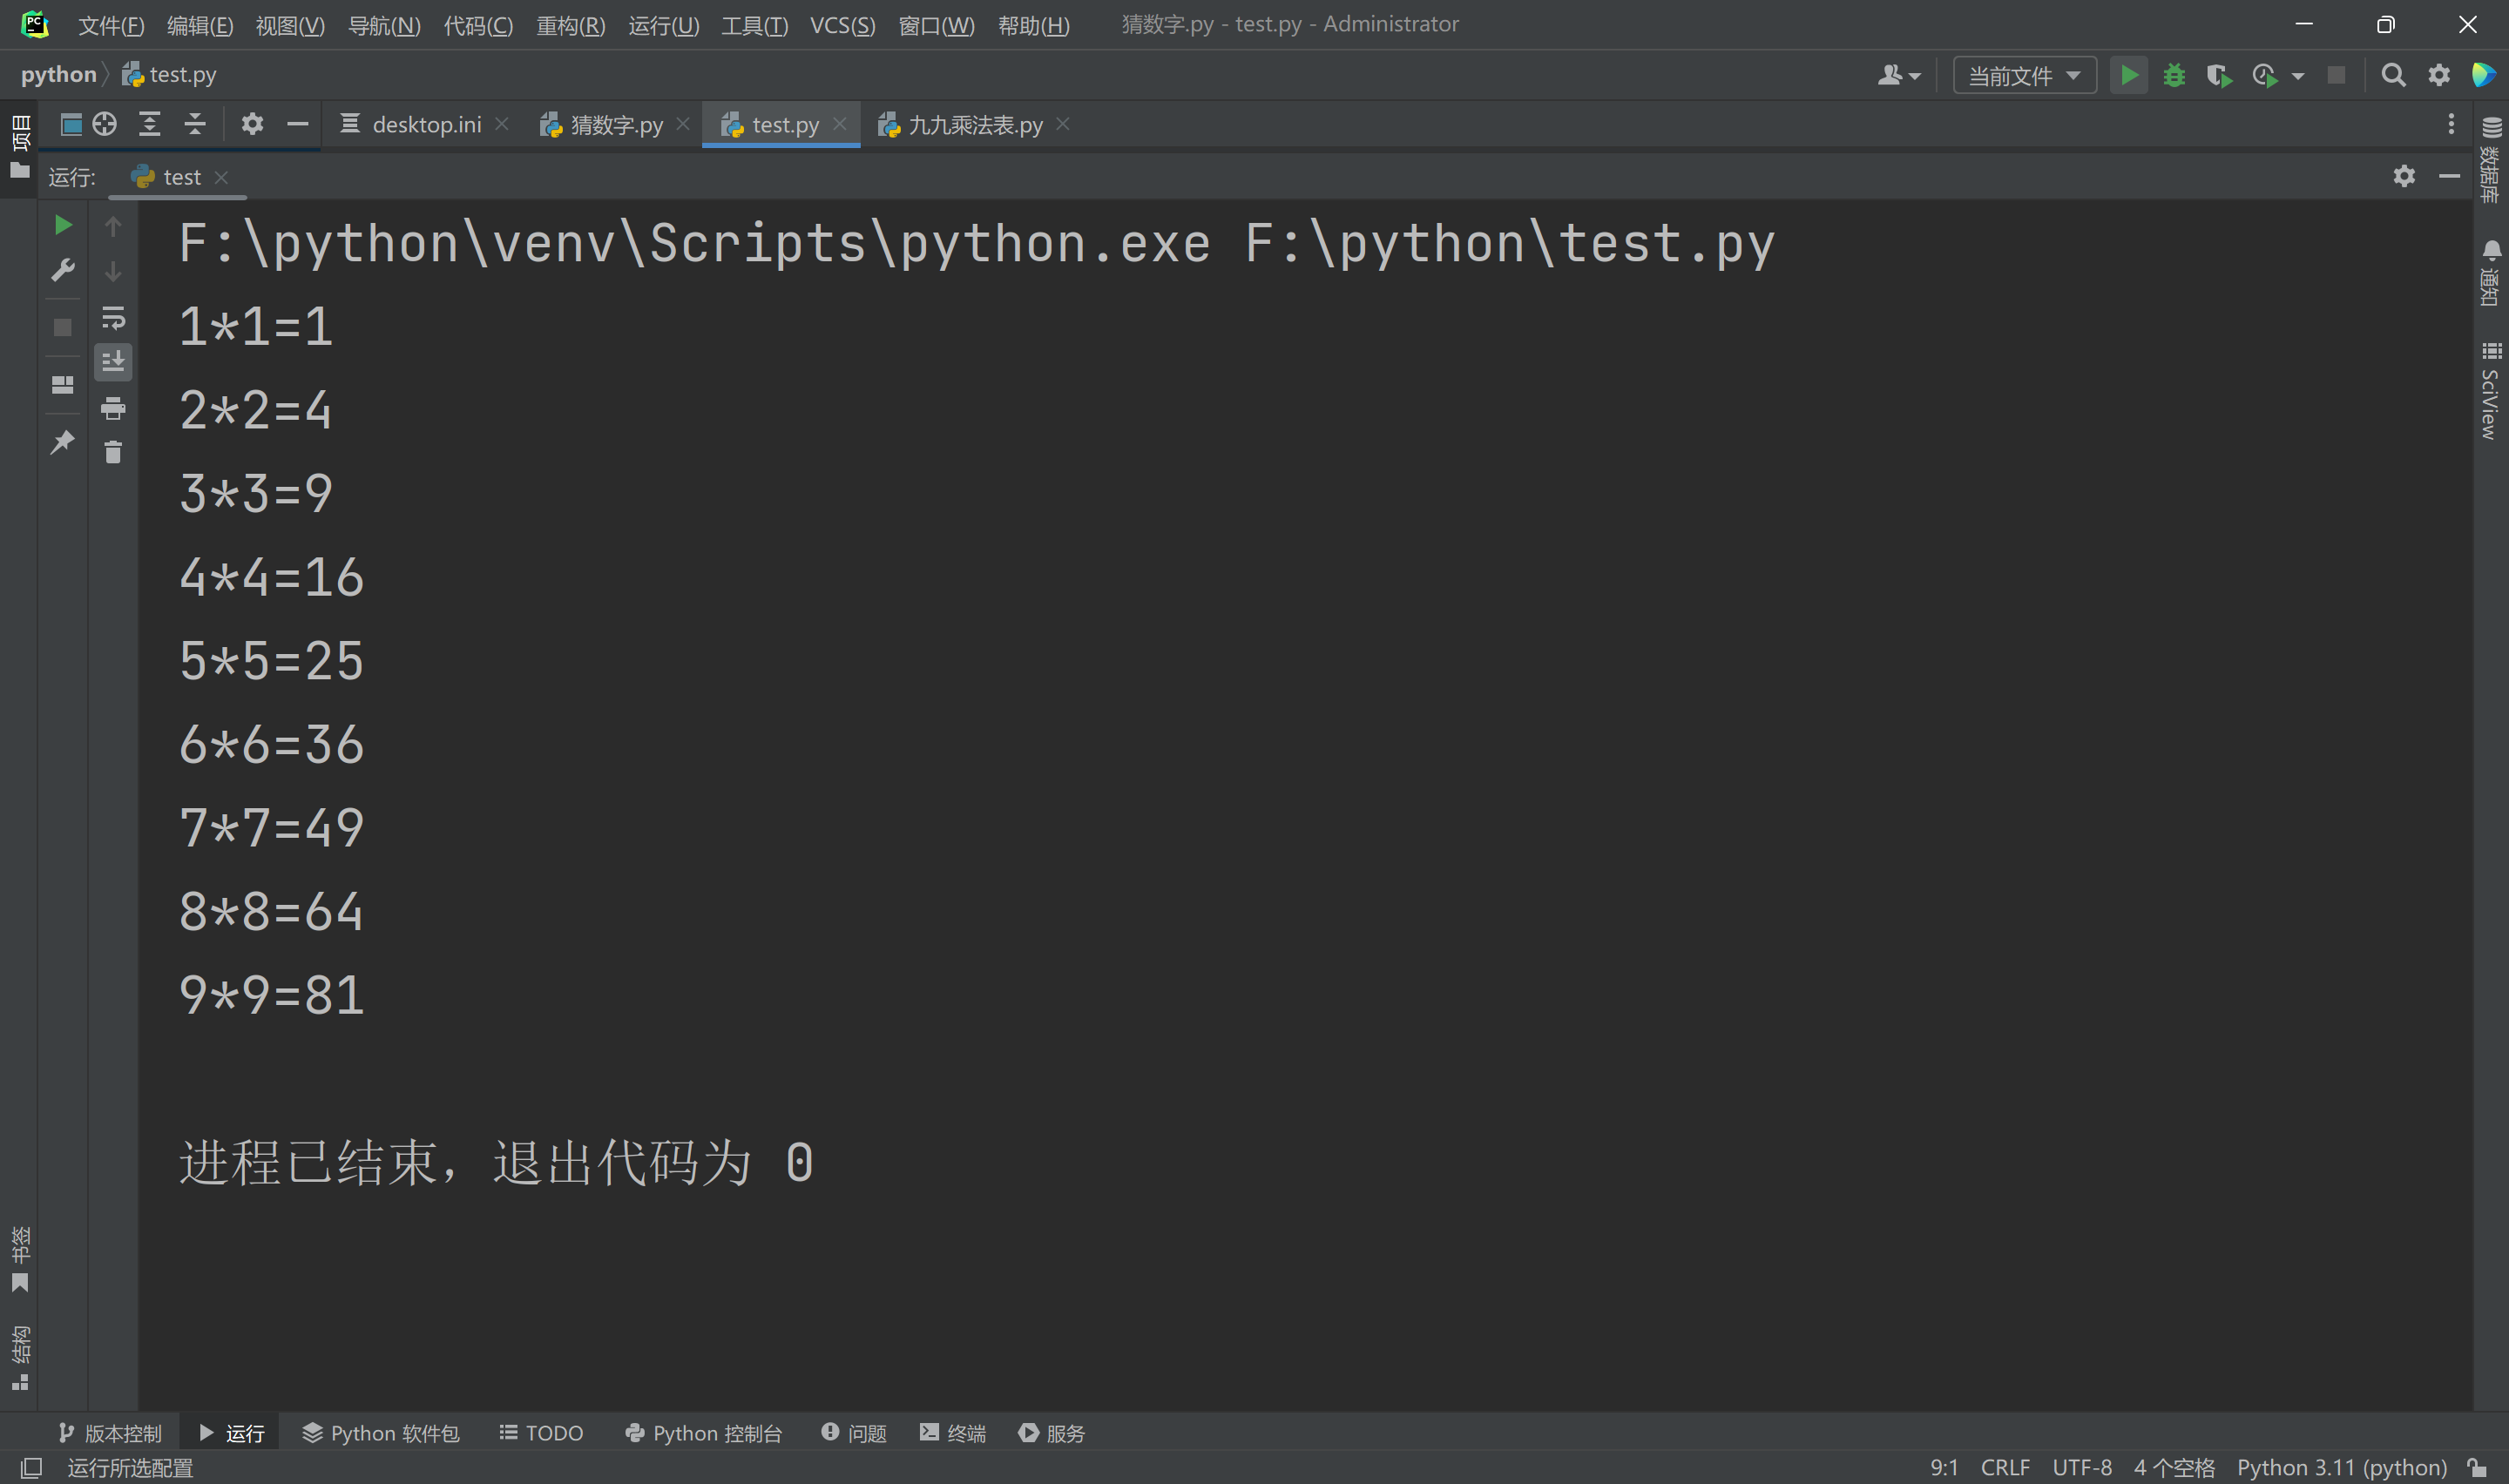Open Search Everywhere magnifier icon

(x=2393, y=75)
